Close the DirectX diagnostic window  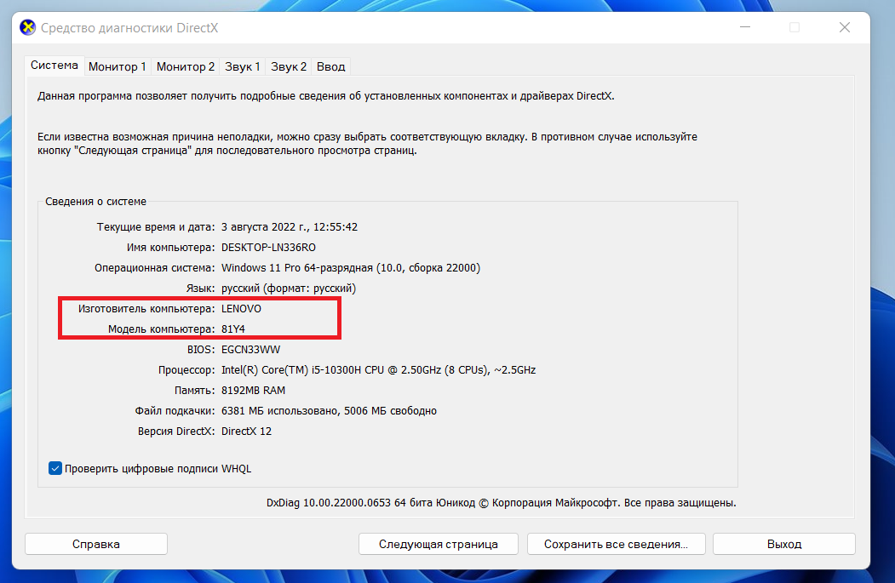pos(845,27)
